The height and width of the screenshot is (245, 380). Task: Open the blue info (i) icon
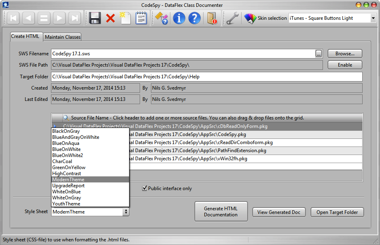click(x=179, y=18)
